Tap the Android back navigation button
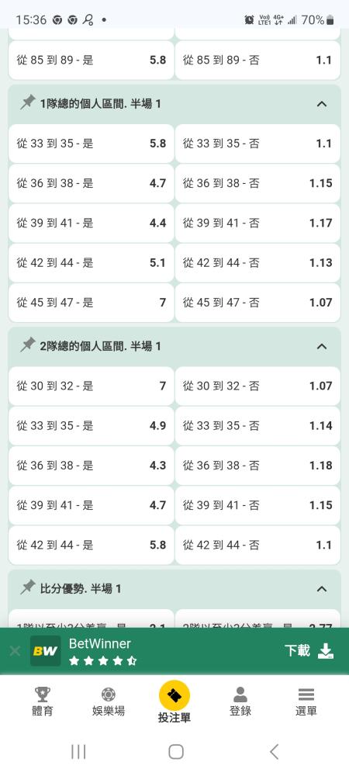Image resolution: width=349 pixels, height=776 pixels. coord(275,751)
